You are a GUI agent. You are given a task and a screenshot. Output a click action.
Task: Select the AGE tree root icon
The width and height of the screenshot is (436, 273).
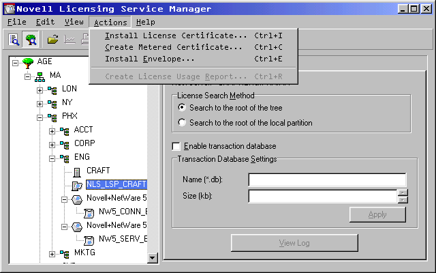click(28, 62)
